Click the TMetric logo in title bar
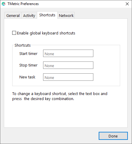 click(4, 4)
